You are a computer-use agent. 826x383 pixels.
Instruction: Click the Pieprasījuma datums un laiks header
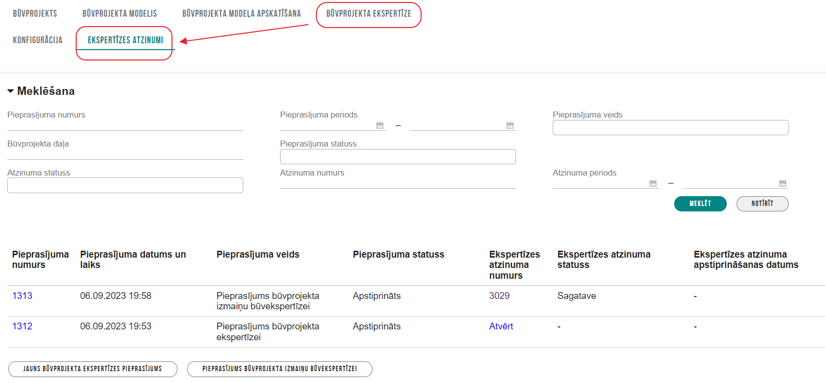(x=133, y=260)
